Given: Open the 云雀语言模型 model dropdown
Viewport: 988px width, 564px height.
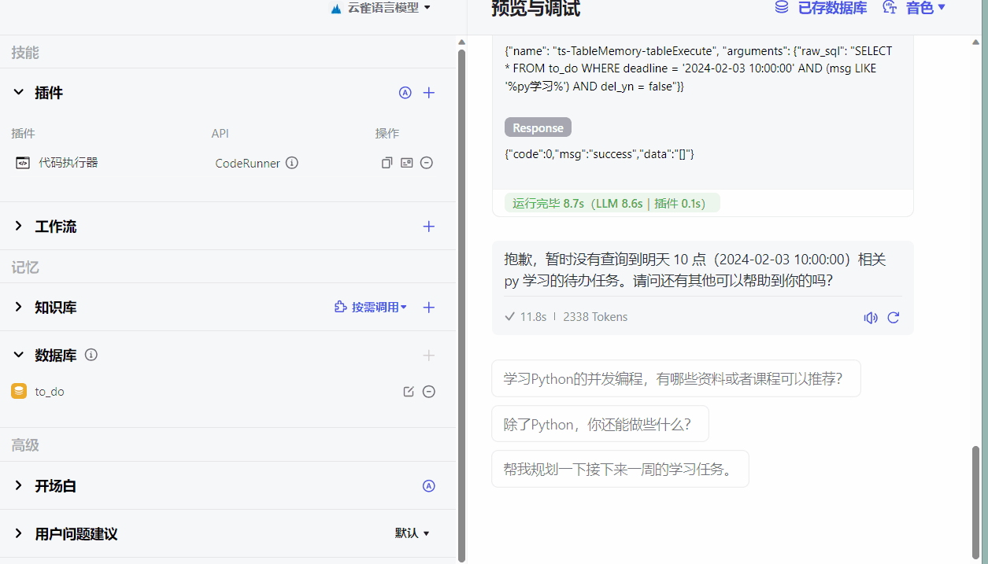Looking at the screenshot, I should coord(382,8).
